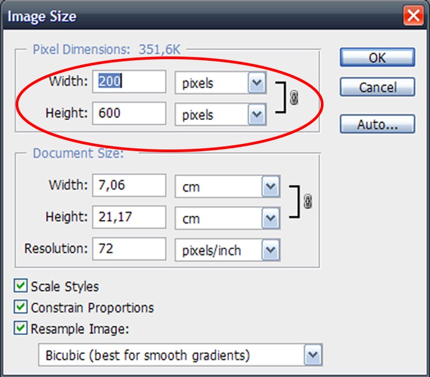The width and height of the screenshot is (430, 377).
Task: Click the pixel Height field showing 600
Action: coord(129,113)
